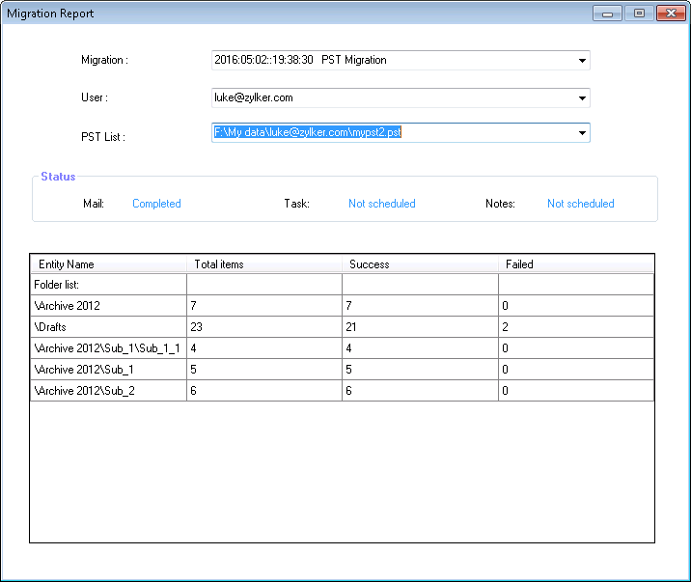
Task: Close the Migration Report window
Action: pyautogui.click(x=669, y=14)
